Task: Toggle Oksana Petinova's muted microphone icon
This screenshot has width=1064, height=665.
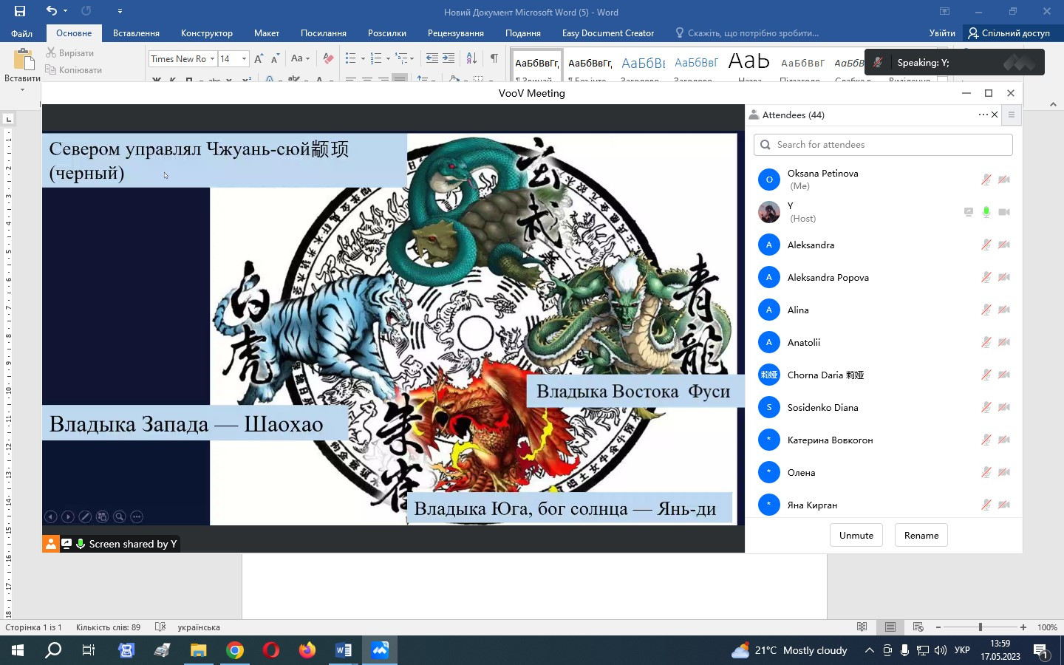Action: point(986,180)
